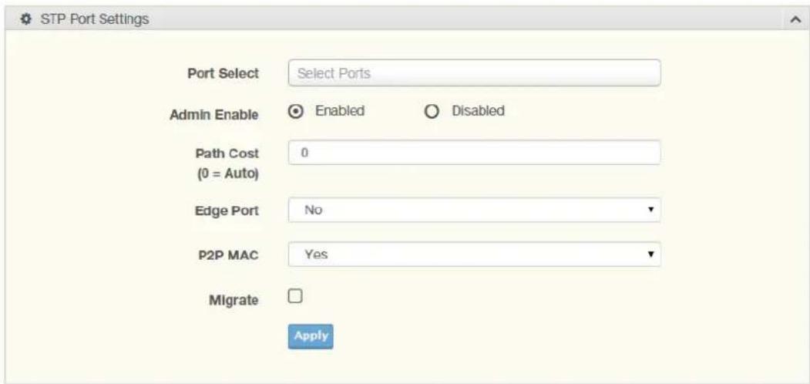Select the Disabled radio button

tap(432, 112)
